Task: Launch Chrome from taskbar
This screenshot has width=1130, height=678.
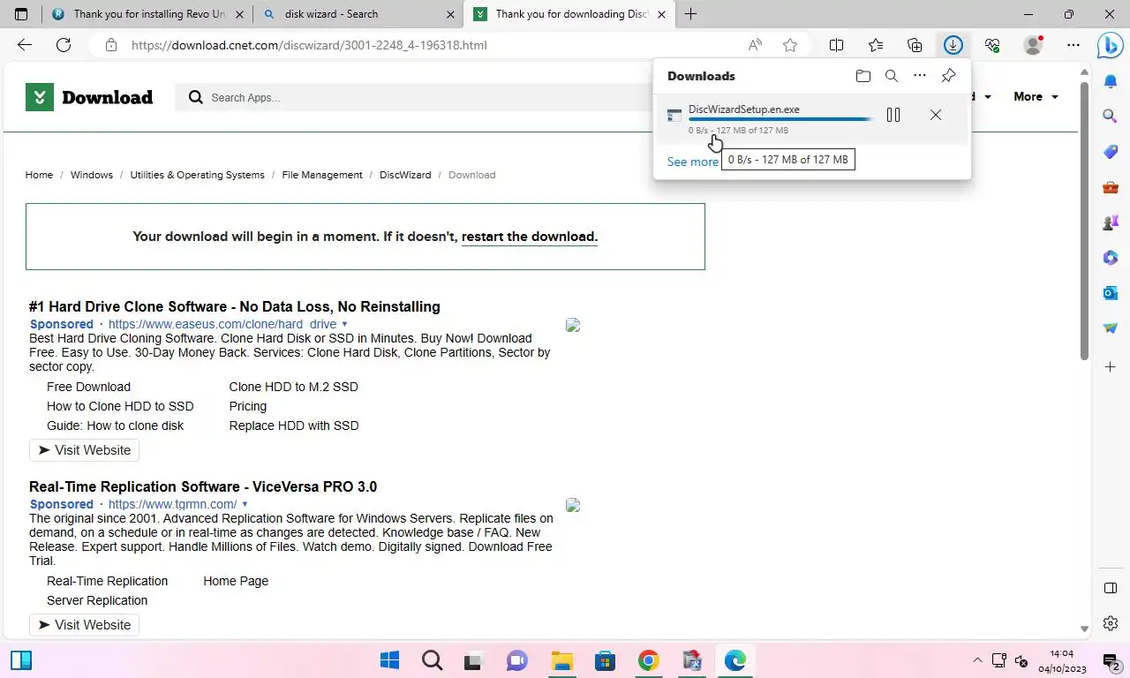Action: [x=649, y=660]
